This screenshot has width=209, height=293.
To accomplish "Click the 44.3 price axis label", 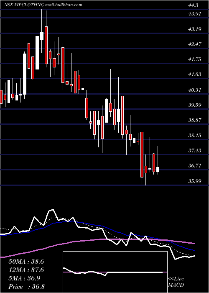I will click(x=193, y=5).
